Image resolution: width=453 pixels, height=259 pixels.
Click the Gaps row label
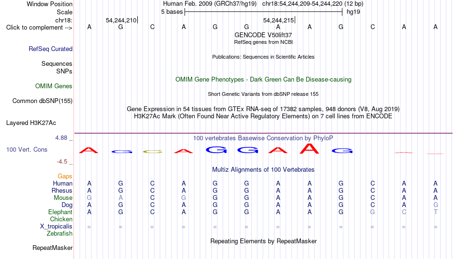(x=65, y=176)
